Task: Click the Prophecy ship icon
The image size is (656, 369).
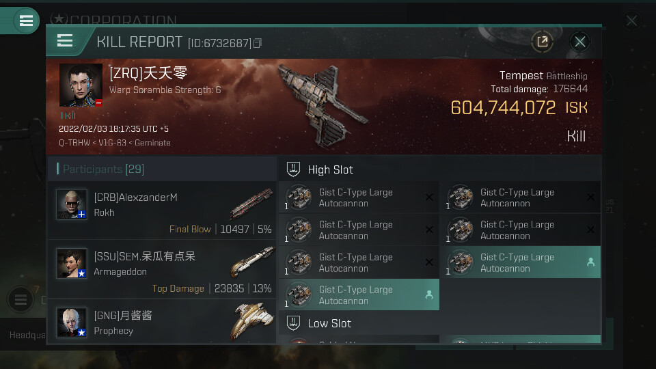Action: tap(251, 321)
